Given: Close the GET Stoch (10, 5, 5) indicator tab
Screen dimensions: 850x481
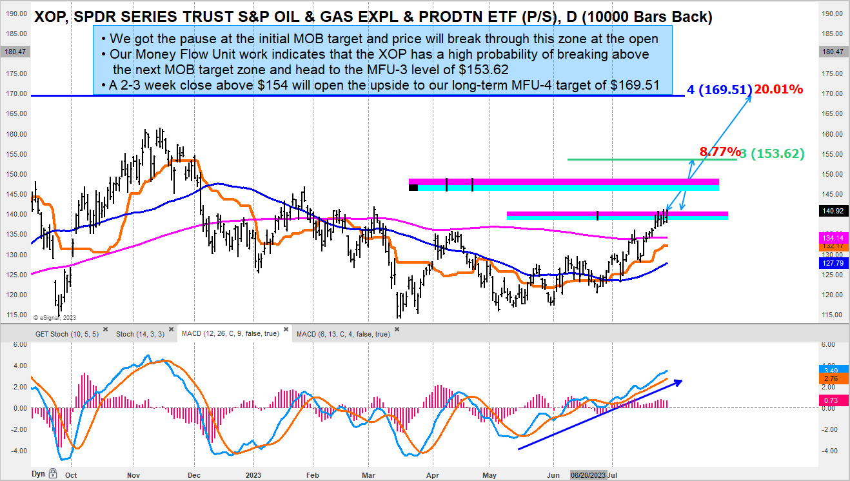Looking at the screenshot, I should tap(105, 329).
